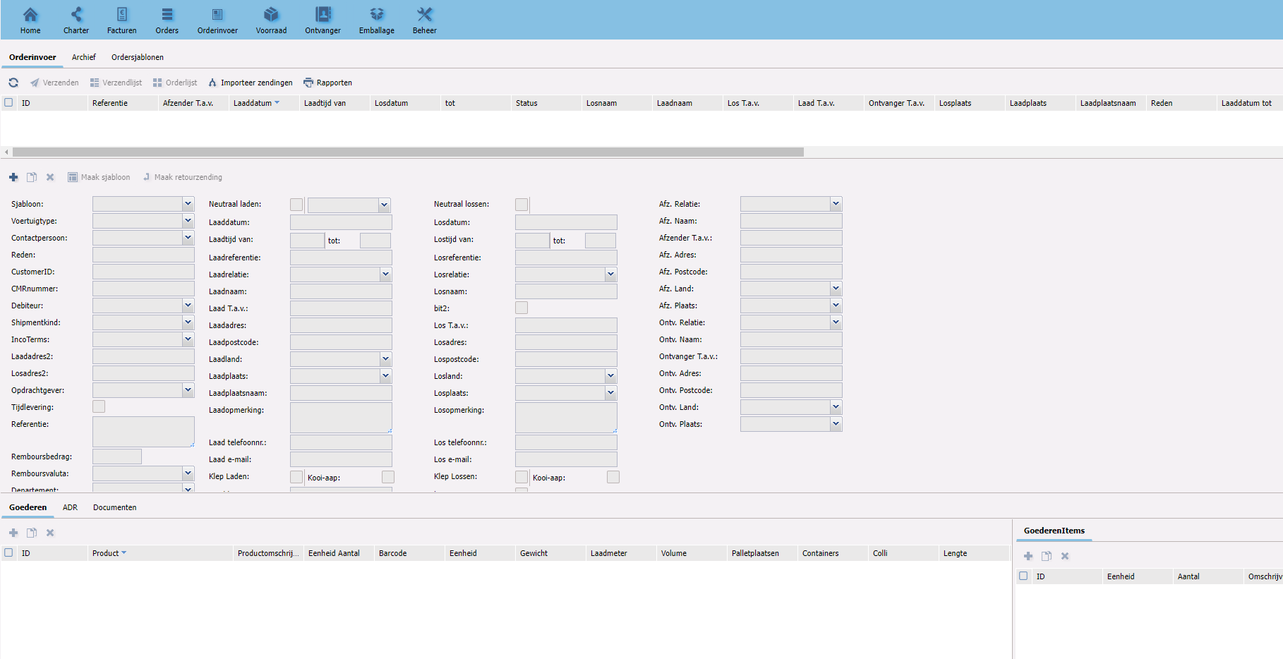Expand the Laadrelatie dropdown
Screen dimensions: 1283x659
(385, 274)
